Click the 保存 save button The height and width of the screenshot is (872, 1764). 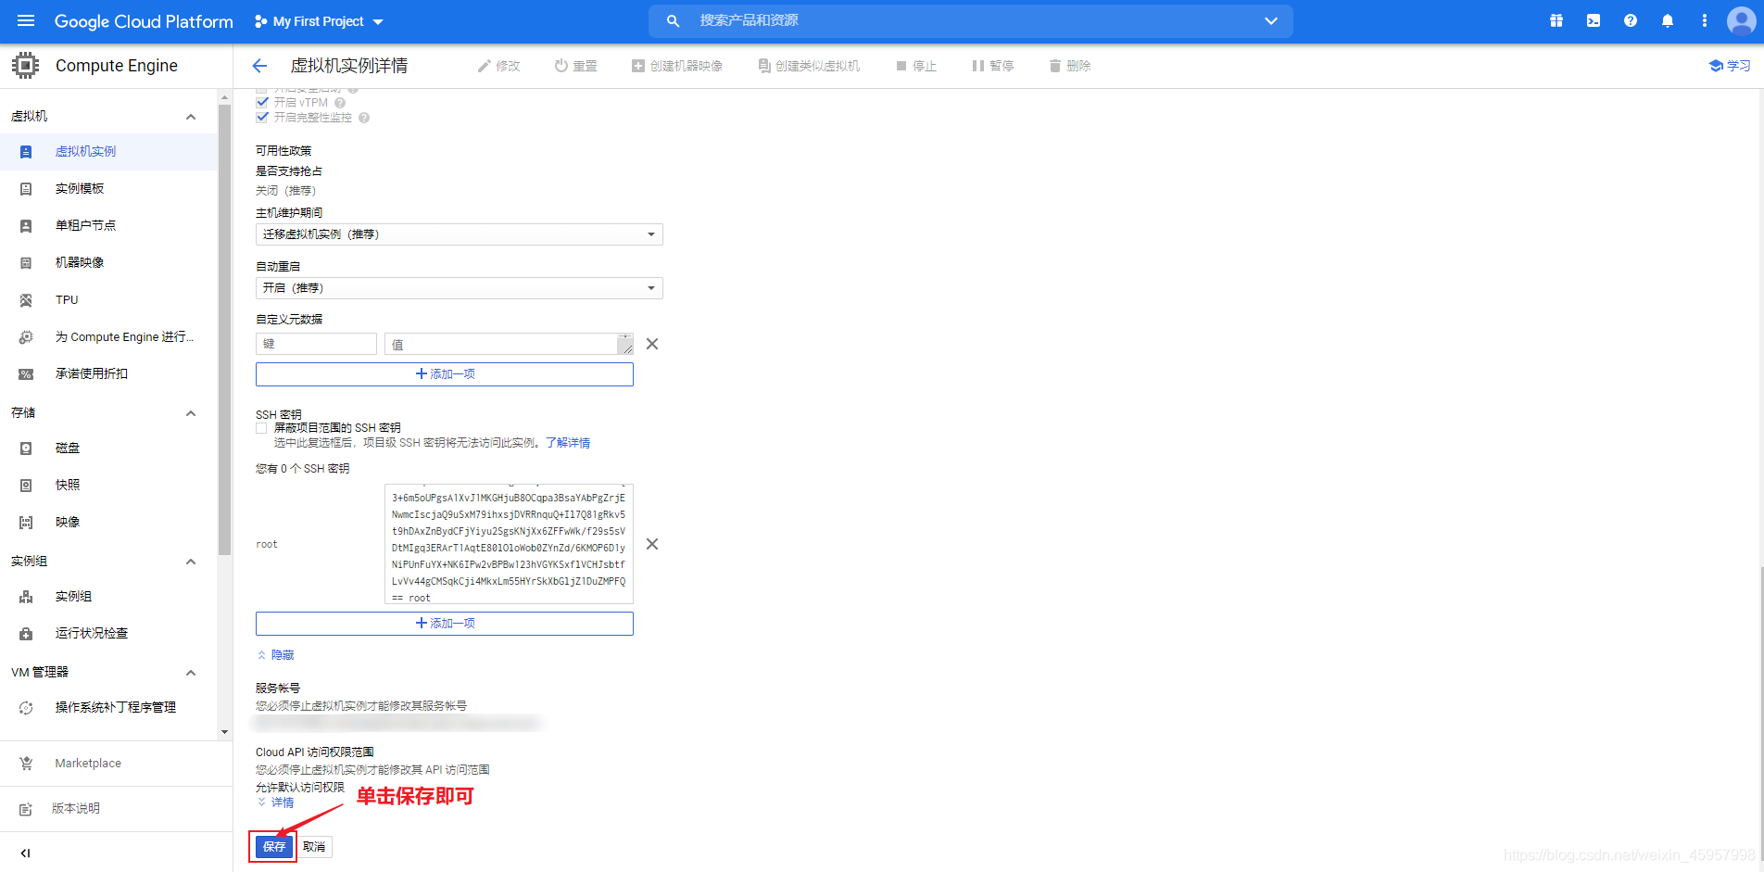point(273,847)
